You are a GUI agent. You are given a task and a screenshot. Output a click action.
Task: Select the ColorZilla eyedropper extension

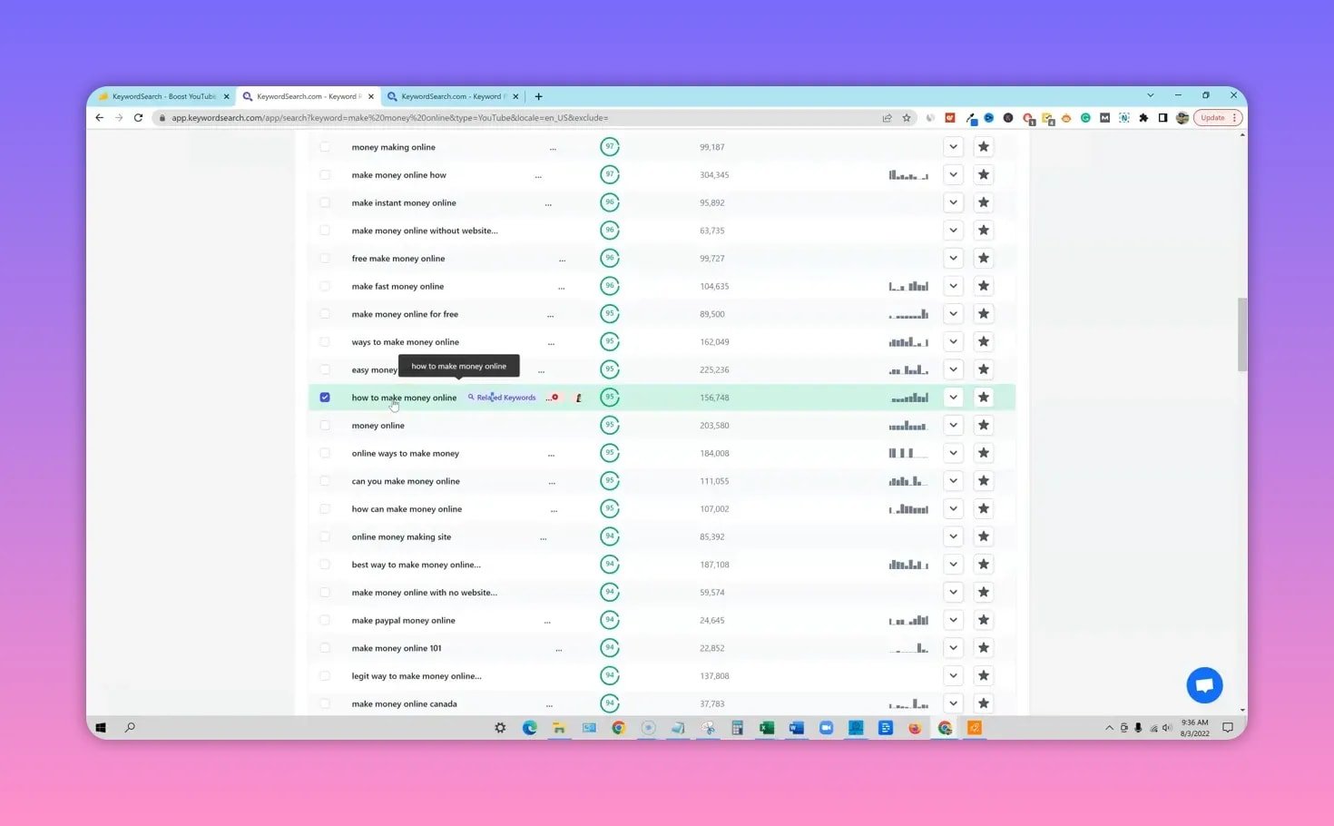(x=972, y=118)
